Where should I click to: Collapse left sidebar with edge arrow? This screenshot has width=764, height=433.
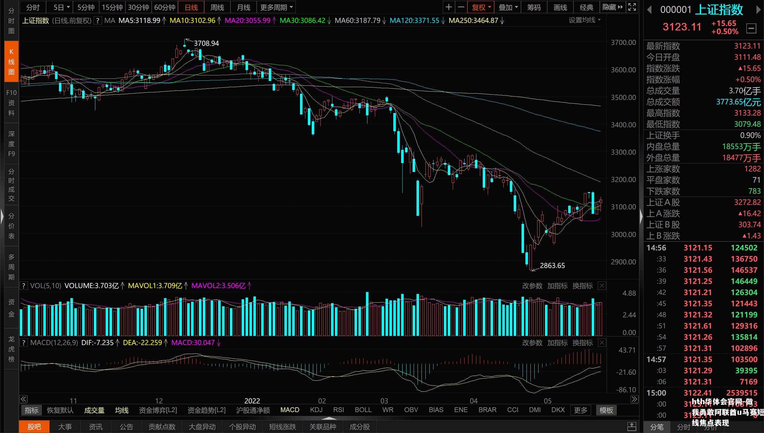[x=2, y=216]
